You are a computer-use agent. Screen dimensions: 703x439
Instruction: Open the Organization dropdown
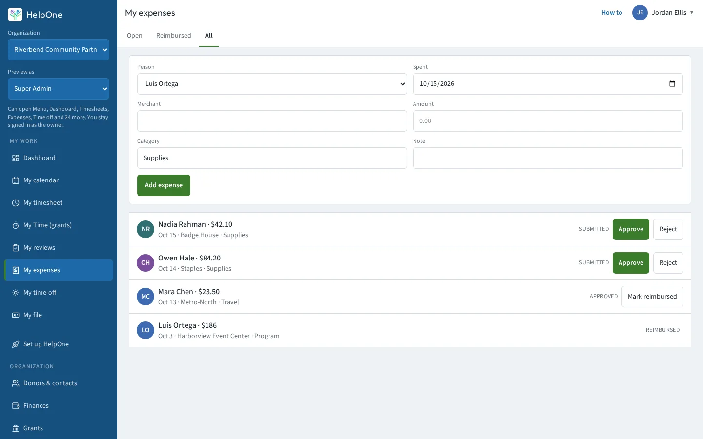(x=59, y=50)
